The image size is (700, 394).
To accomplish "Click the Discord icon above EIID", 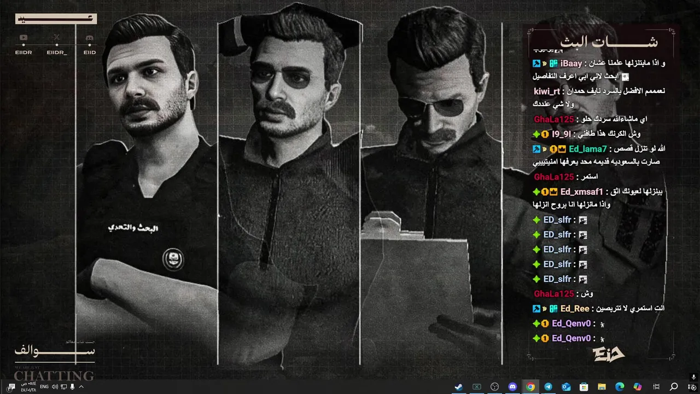I will [90, 38].
